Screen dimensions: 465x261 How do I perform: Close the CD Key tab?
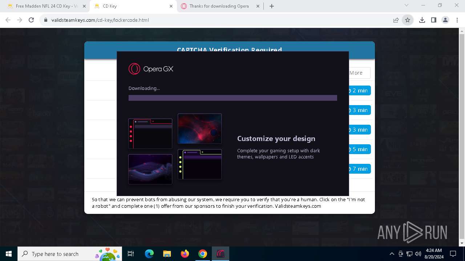coord(171,6)
